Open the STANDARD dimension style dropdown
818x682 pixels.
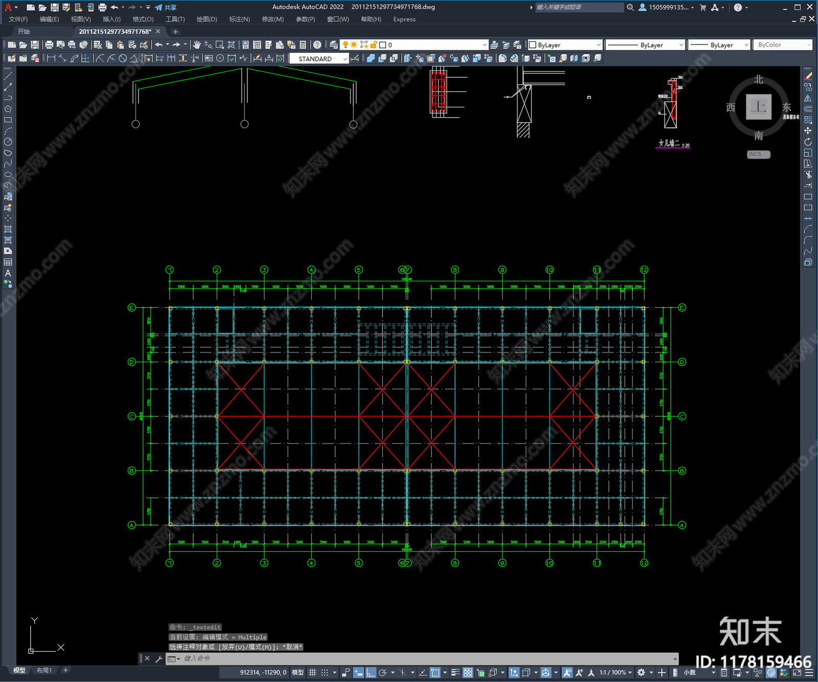click(319, 59)
